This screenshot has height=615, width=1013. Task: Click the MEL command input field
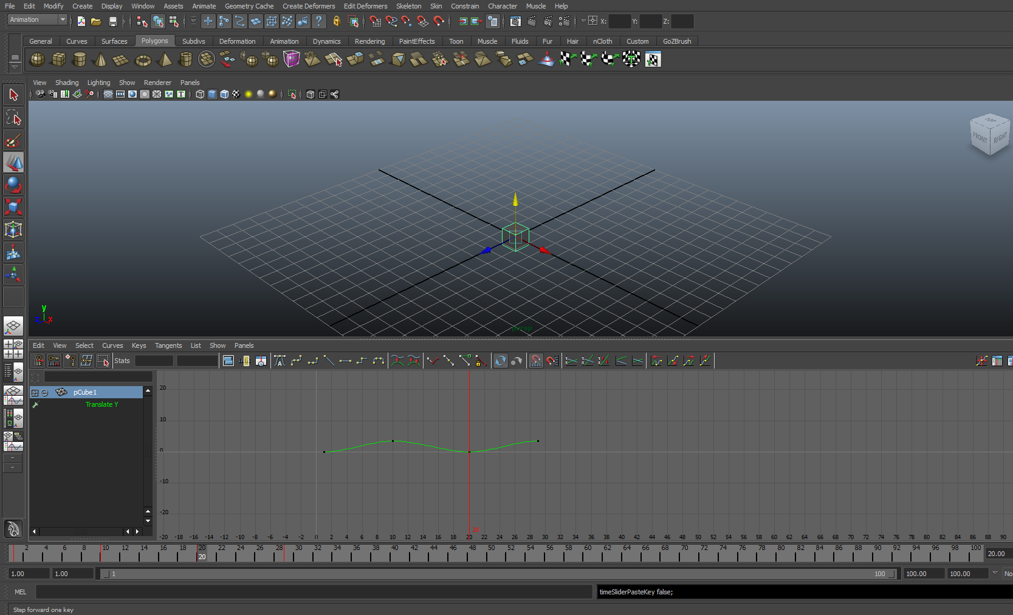tap(313, 592)
